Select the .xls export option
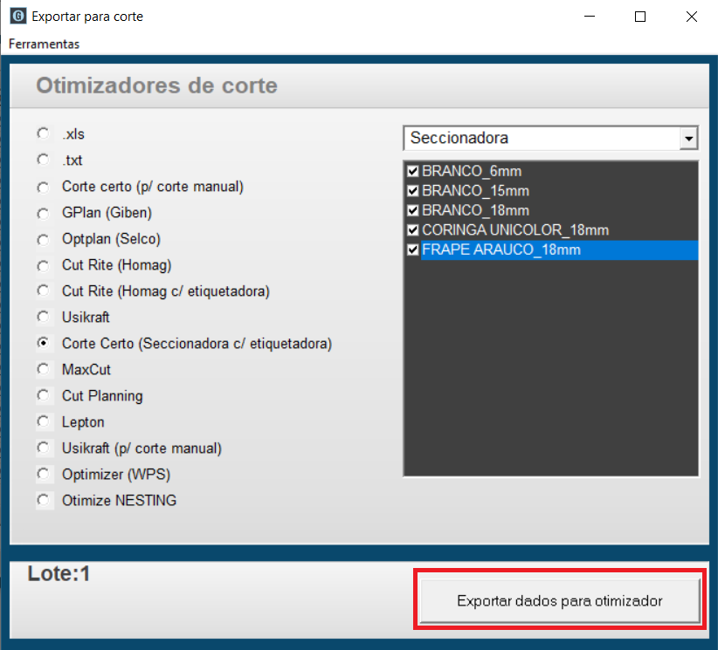718x650 pixels. [44, 133]
